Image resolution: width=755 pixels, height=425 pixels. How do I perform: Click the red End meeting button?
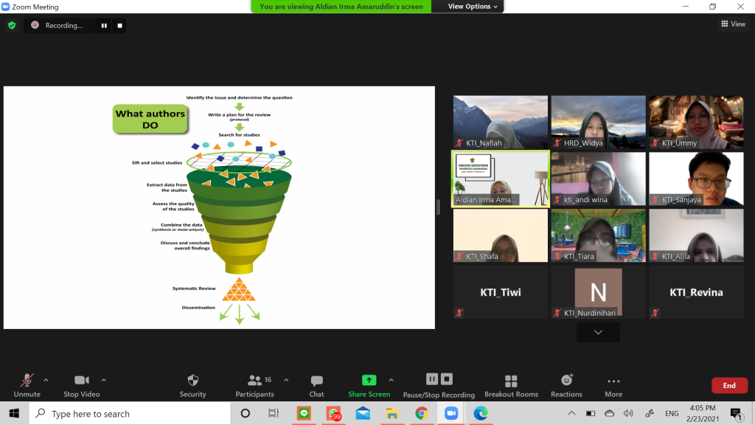tap(729, 385)
